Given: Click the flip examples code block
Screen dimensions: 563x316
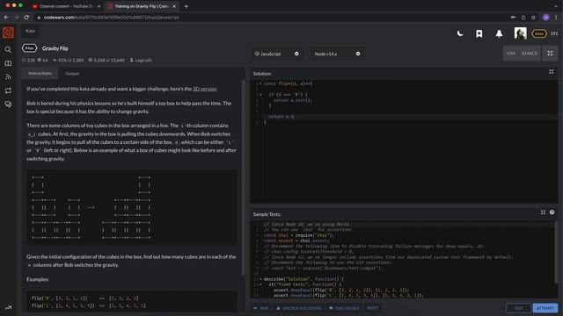Looking at the screenshot, I should (x=131, y=302).
